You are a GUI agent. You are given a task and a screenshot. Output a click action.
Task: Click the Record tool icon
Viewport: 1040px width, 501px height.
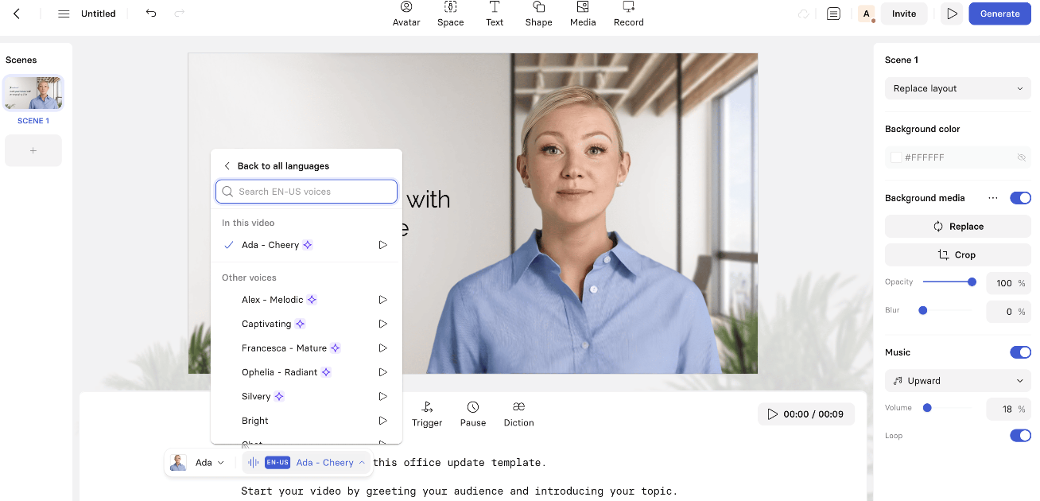(628, 8)
